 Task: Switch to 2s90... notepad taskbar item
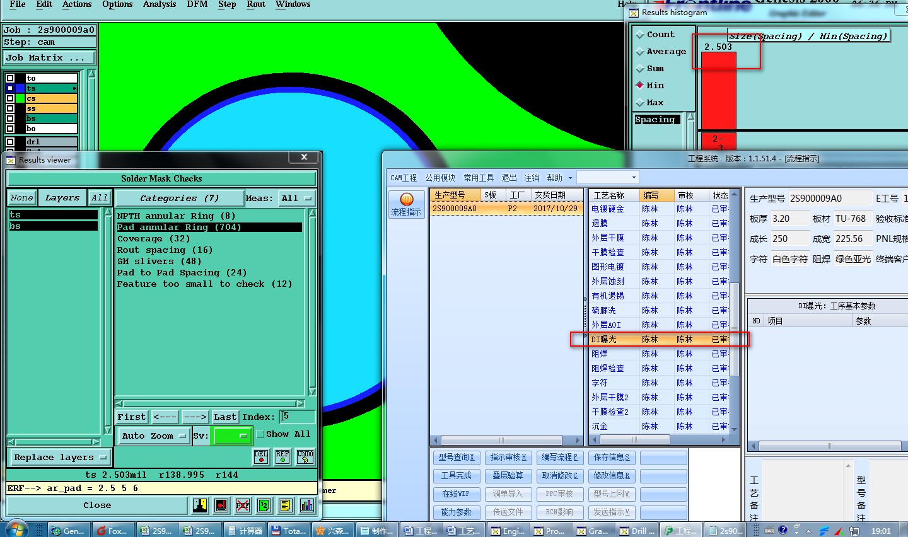pos(725,531)
